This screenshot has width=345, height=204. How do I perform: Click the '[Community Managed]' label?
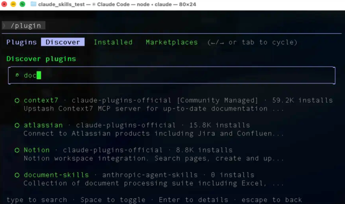point(218,100)
